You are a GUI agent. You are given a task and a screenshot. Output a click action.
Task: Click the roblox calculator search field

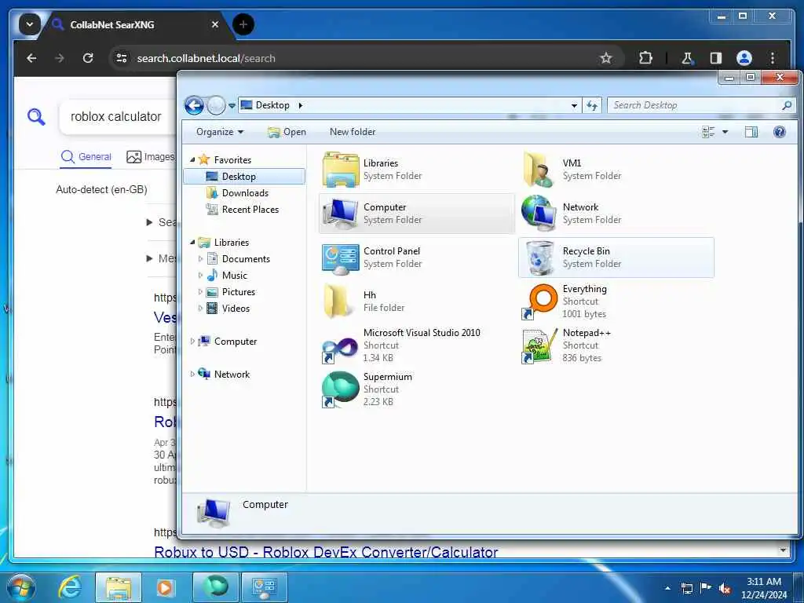[x=119, y=117]
